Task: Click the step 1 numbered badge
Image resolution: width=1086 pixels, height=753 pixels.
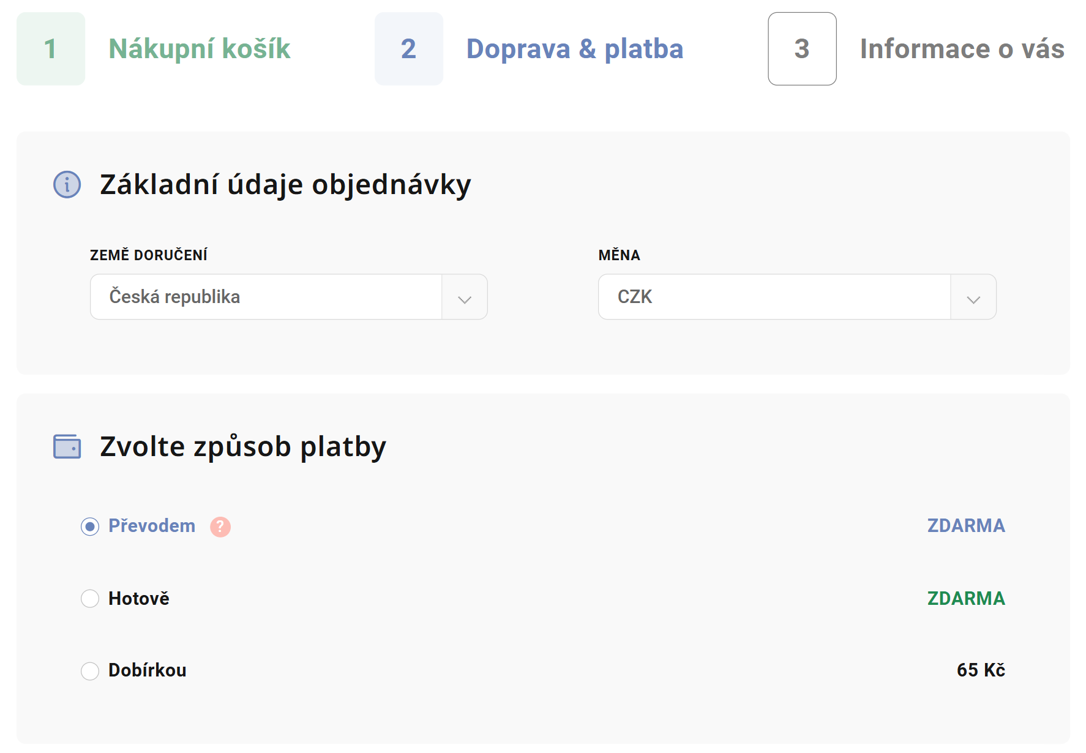Action: [51, 48]
